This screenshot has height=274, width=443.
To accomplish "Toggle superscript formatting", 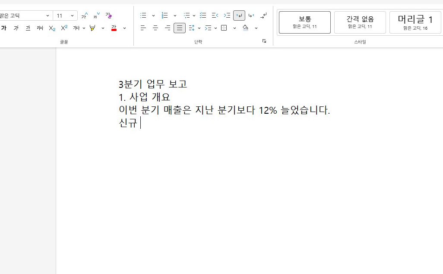I will click(64, 28).
